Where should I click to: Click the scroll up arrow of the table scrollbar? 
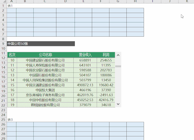[x=118, y=55]
